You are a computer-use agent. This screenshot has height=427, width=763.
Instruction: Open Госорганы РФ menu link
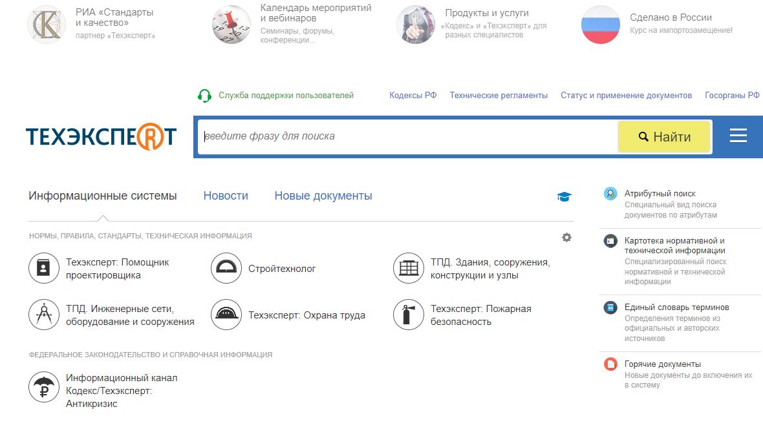pyautogui.click(x=732, y=96)
